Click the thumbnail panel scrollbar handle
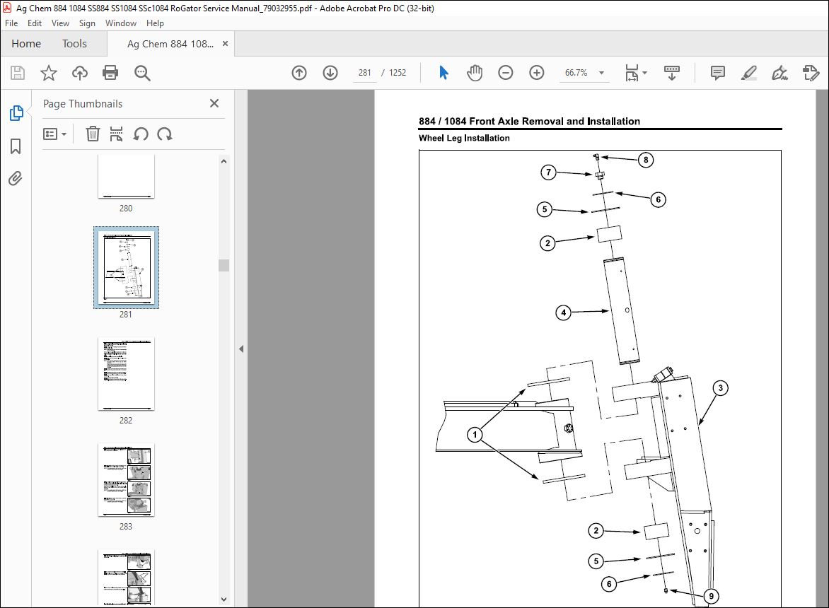 click(x=224, y=265)
